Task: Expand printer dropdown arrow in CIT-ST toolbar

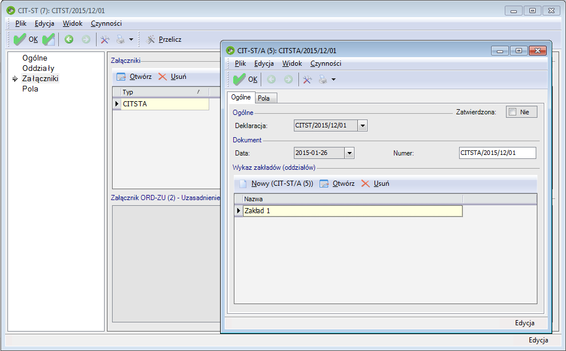Action: pyautogui.click(x=131, y=39)
